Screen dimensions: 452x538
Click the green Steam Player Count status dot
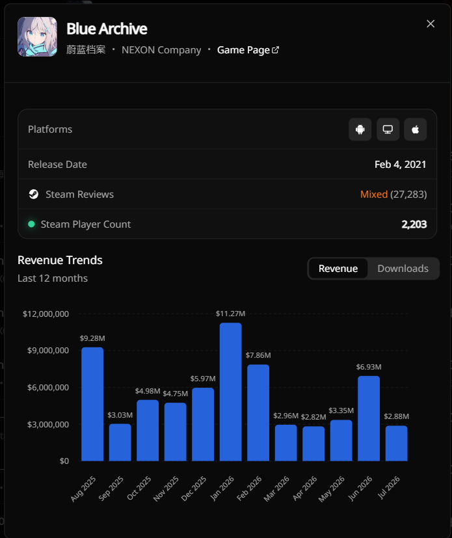[x=31, y=224]
